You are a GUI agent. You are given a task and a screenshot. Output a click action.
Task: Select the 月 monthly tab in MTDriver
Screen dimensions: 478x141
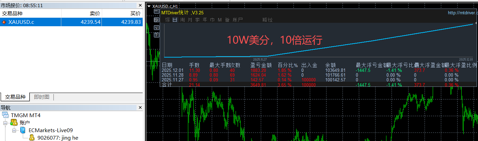point(190,20)
